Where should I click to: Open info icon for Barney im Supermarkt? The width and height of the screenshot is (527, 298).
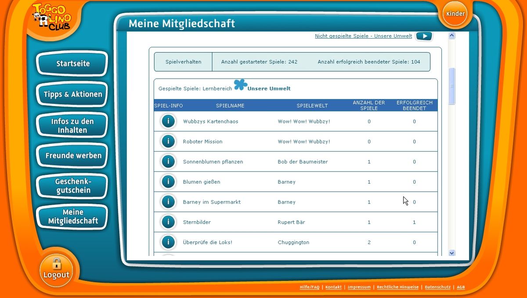click(x=168, y=202)
